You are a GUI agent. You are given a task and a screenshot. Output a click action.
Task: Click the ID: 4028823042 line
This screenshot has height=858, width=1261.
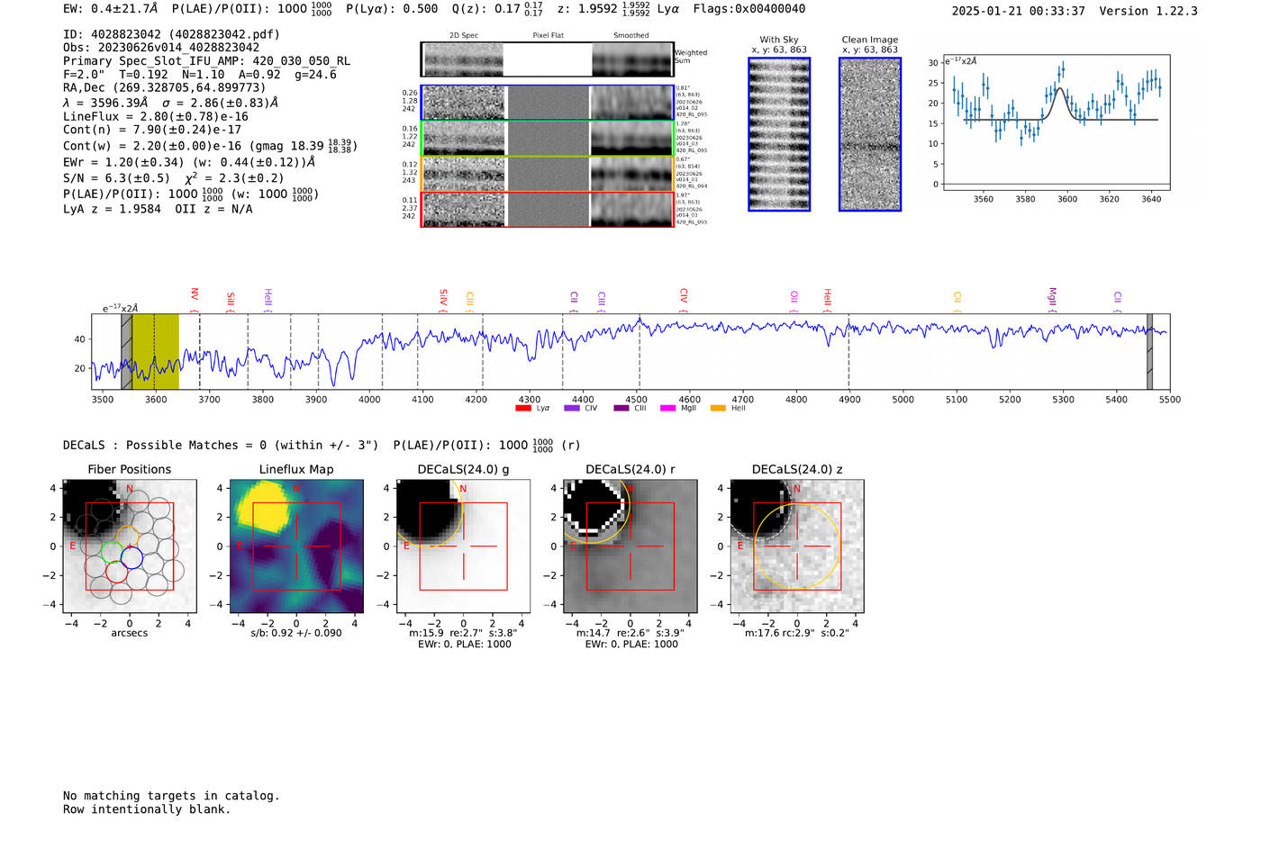pos(171,34)
